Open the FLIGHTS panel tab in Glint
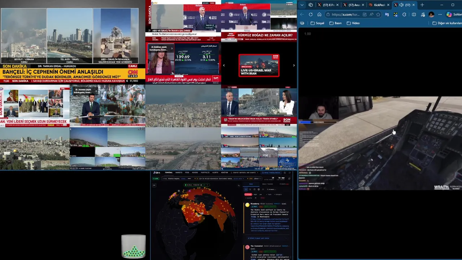This screenshot has height=260, width=462. (x=284, y=184)
